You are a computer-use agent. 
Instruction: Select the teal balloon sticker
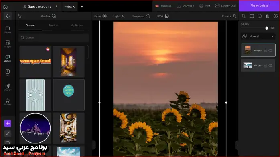tap(69, 95)
